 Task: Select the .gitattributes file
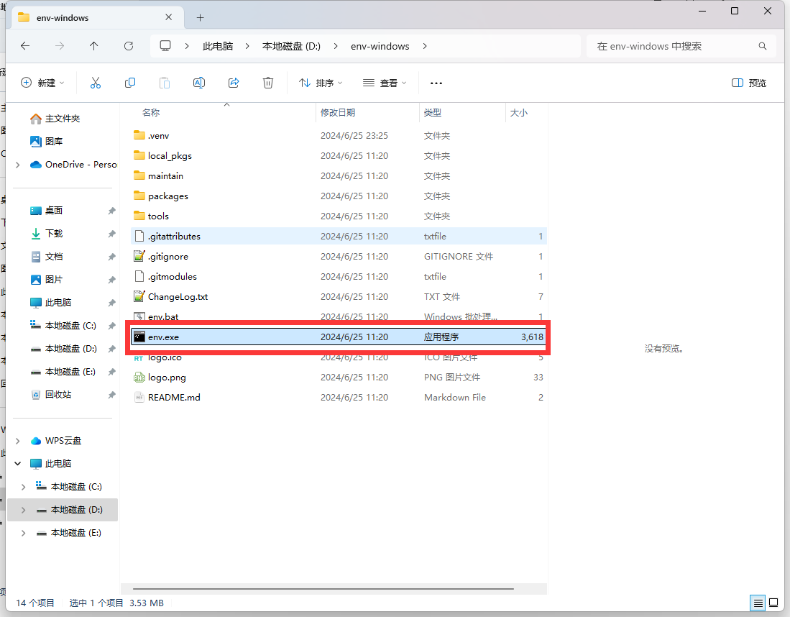339,237
